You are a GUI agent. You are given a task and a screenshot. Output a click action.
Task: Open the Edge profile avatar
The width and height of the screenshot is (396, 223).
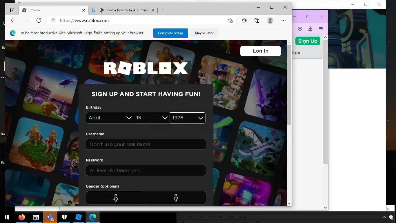click(x=270, y=20)
